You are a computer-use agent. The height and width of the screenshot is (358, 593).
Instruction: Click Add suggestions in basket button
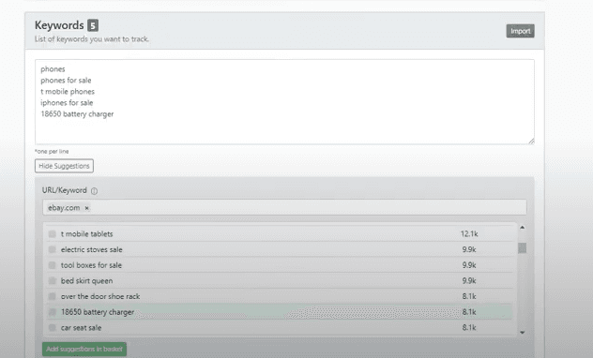tap(84, 349)
